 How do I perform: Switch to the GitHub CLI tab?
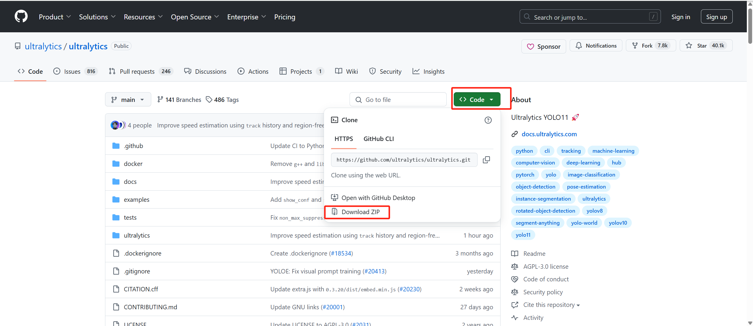pyautogui.click(x=378, y=139)
